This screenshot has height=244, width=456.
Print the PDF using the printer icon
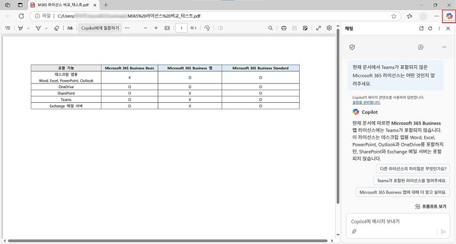(285, 28)
